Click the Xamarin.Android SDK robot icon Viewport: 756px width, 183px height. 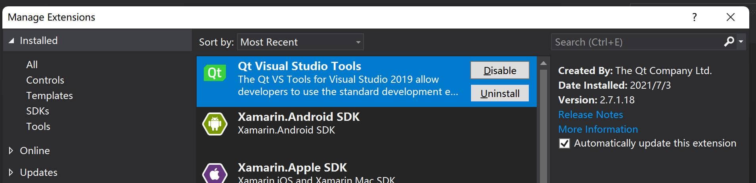click(214, 124)
